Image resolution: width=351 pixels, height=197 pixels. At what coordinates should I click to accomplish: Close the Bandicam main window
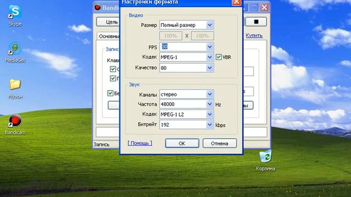point(264,8)
